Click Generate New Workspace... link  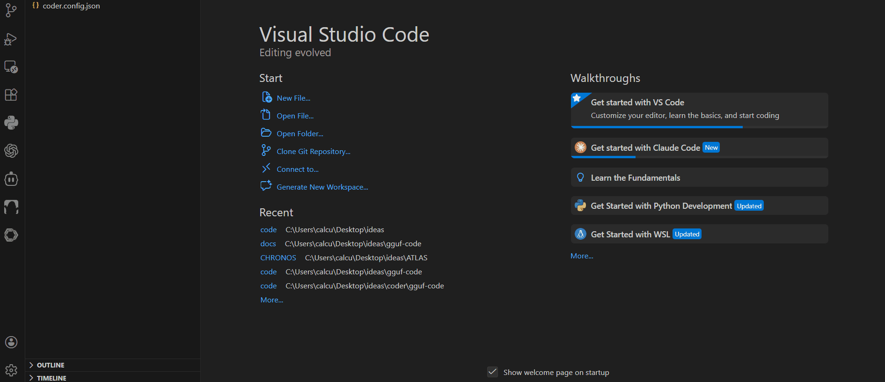click(322, 187)
